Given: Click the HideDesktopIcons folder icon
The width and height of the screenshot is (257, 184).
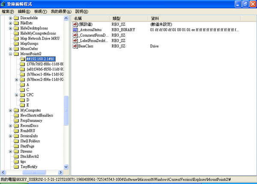Looking at the screenshot, I should 16,28.
